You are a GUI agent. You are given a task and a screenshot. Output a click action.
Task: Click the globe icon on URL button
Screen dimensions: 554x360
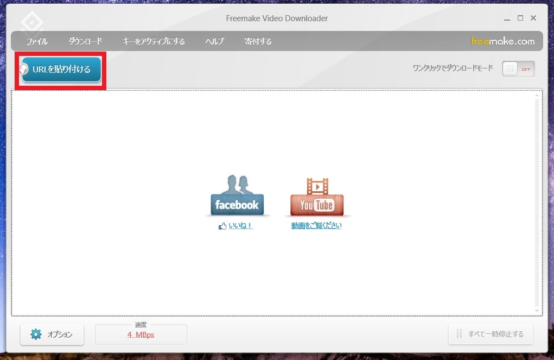pos(24,69)
